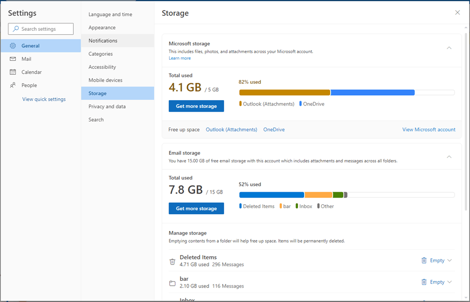The height and width of the screenshot is (302, 470).
Task: Click the Search settings input field
Action: click(x=41, y=29)
